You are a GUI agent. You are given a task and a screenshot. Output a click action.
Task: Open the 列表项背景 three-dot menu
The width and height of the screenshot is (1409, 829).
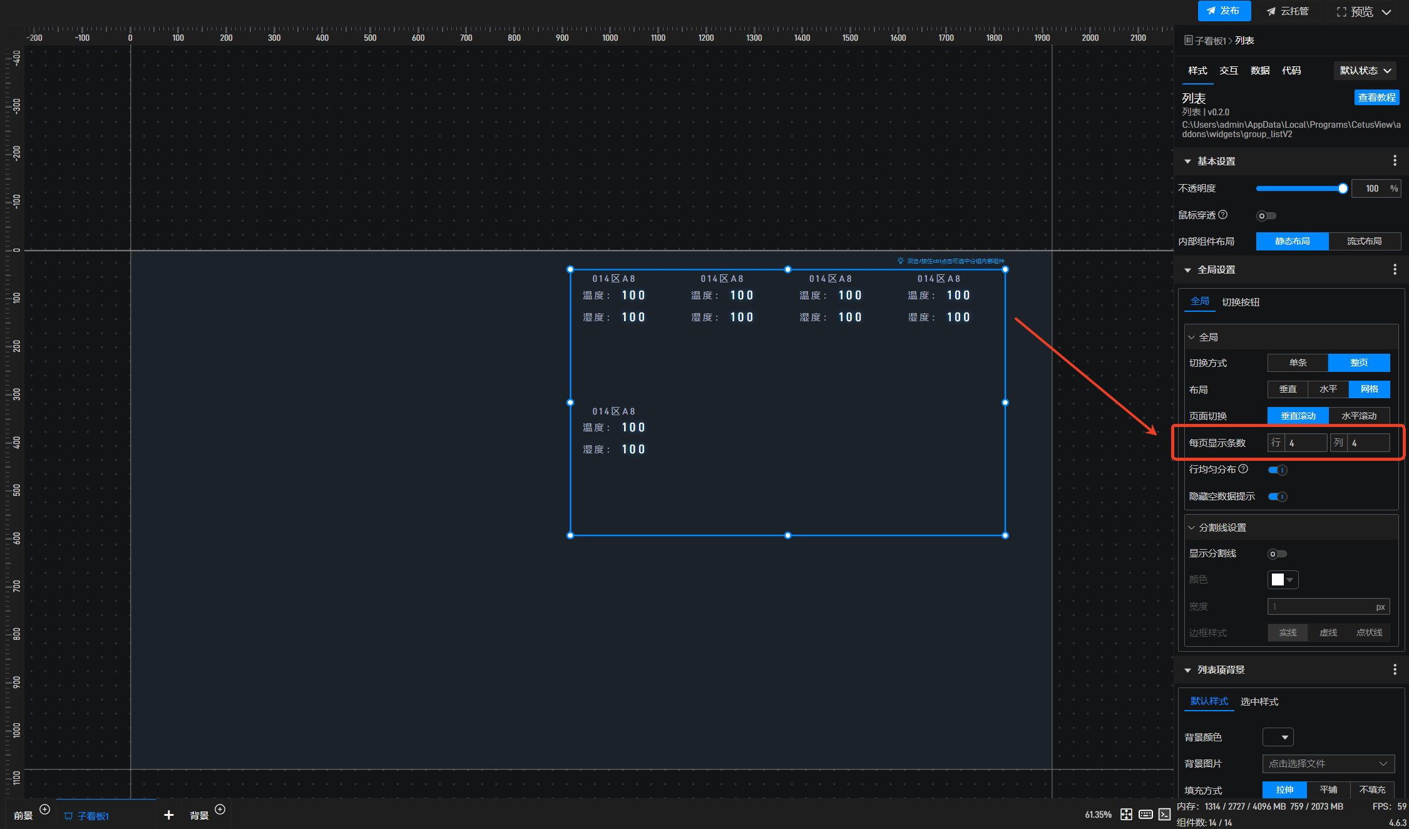(1395, 669)
